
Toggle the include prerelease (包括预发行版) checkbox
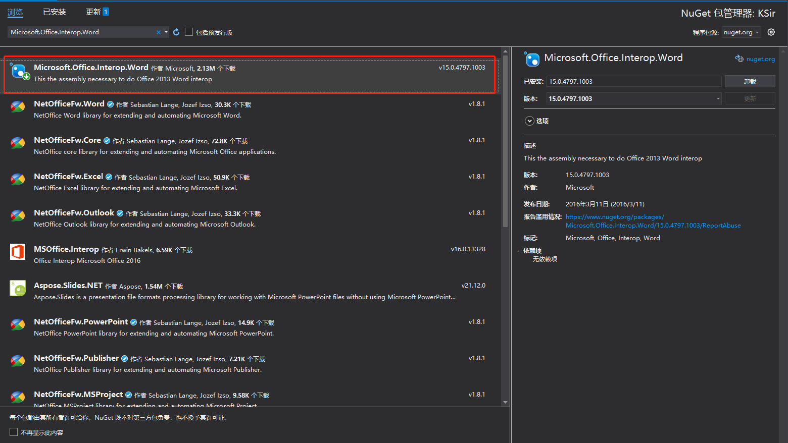(x=189, y=32)
